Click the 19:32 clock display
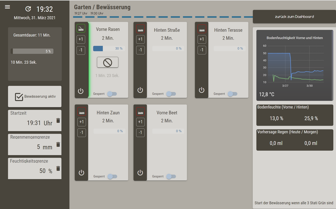The height and width of the screenshot is (209, 336). pos(45,9)
